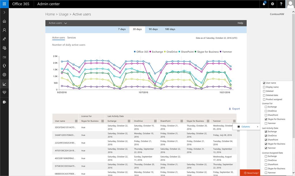
Task: Click Usage breadcrumb link
Action: (x=64, y=14)
